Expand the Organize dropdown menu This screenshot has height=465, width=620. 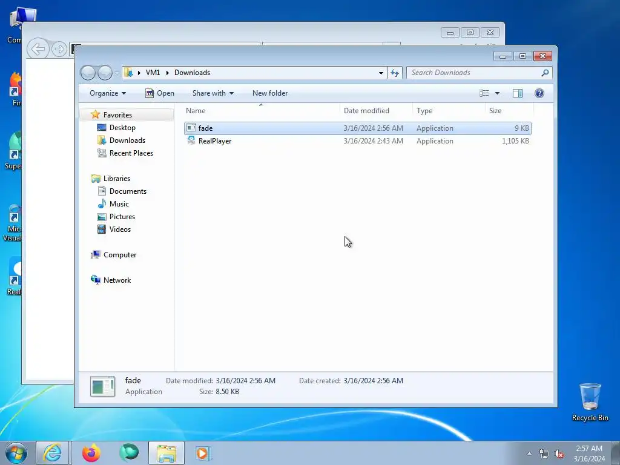click(108, 93)
